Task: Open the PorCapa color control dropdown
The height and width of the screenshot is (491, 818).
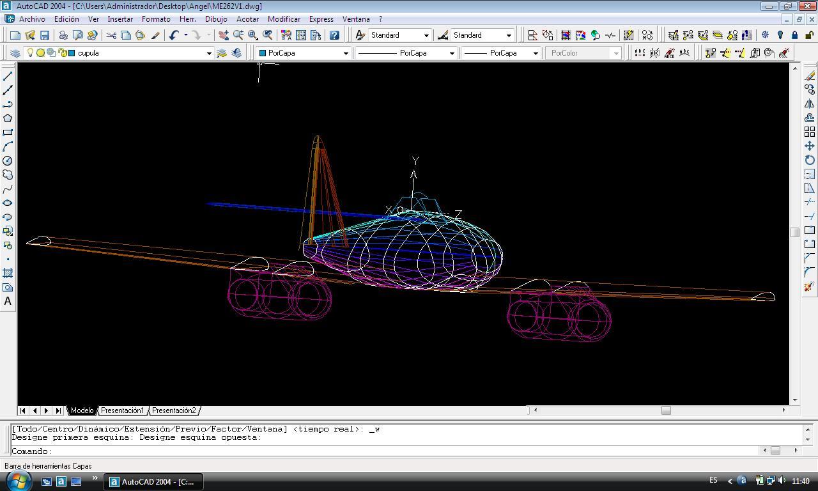Action: (x=346, y=53)
